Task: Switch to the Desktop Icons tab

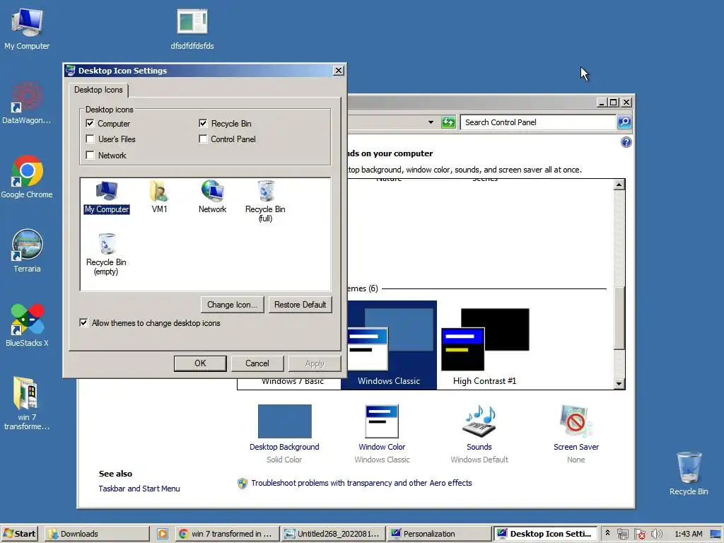Action: (98, 90)
